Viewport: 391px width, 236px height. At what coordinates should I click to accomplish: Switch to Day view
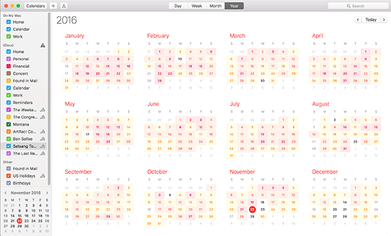point(178,6)
